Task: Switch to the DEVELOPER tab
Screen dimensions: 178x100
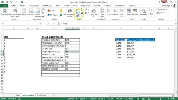Action: tap(85, 6)
